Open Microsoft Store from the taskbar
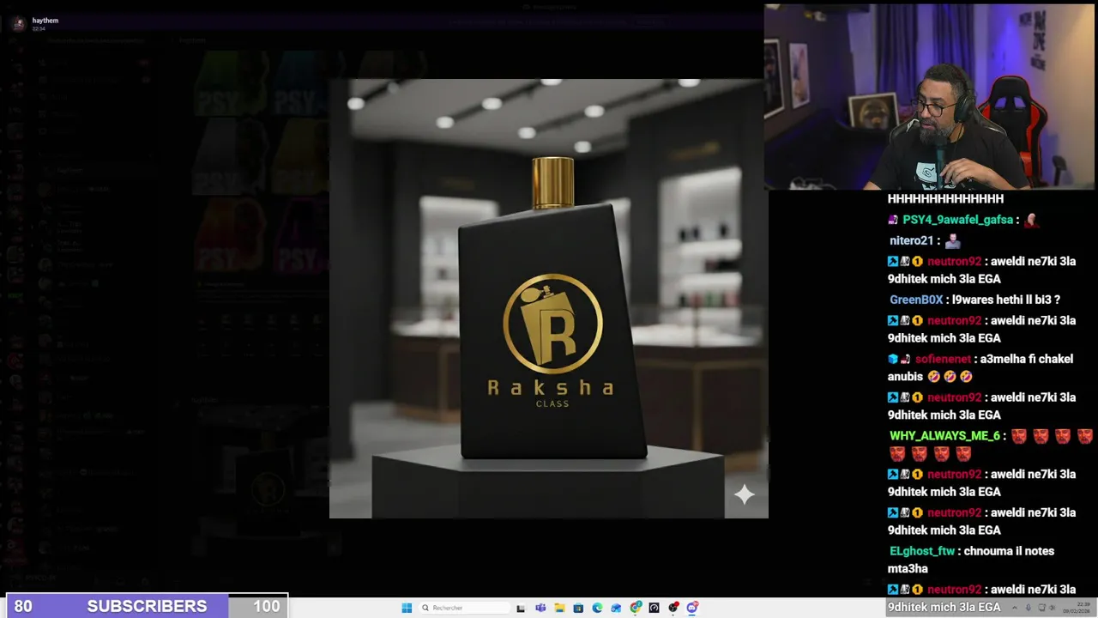This screenshot has height=618, width=1098. 578,608
